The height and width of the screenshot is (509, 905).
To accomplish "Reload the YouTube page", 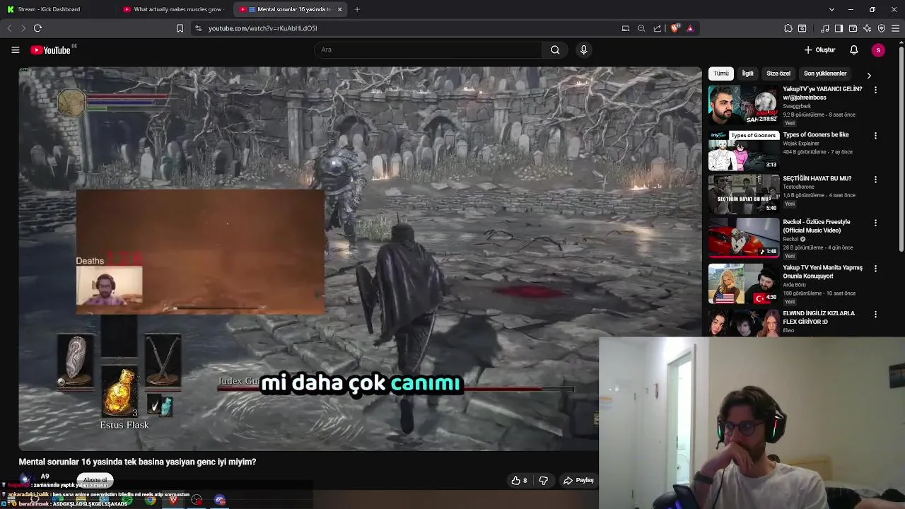I will point(37,28).
